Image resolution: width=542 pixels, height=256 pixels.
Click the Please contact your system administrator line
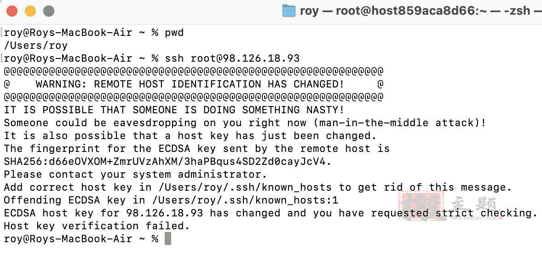135,174
